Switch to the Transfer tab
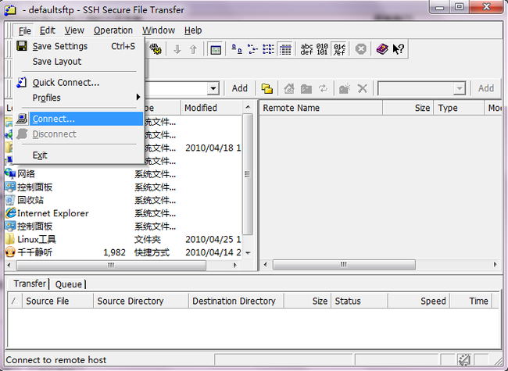This screenshot has height=371, width=508. (x=30, y=284)
